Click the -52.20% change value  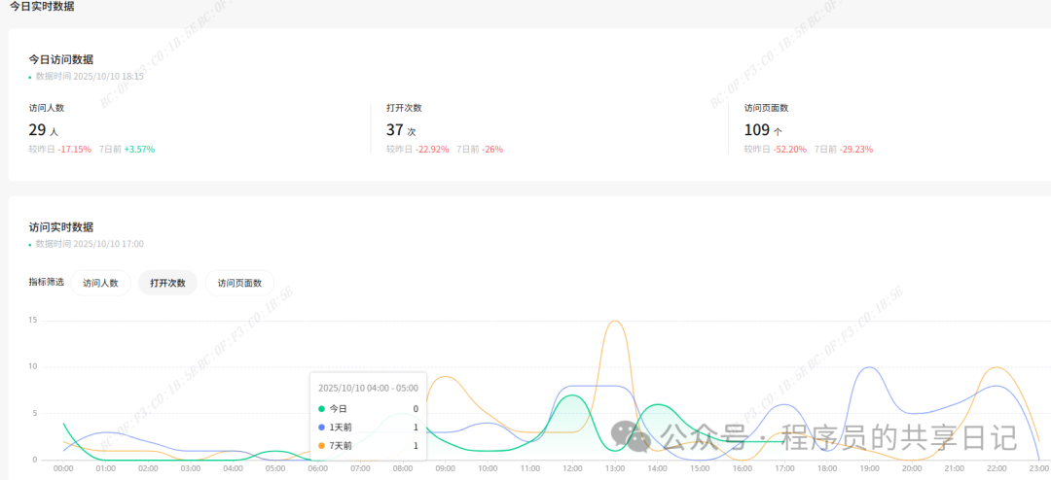click(789, 150)
